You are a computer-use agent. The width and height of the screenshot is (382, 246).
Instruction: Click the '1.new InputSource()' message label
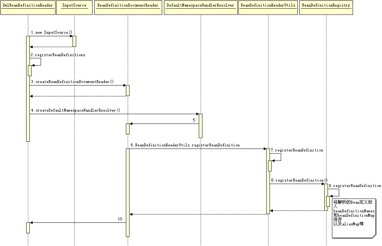(52, 33)
